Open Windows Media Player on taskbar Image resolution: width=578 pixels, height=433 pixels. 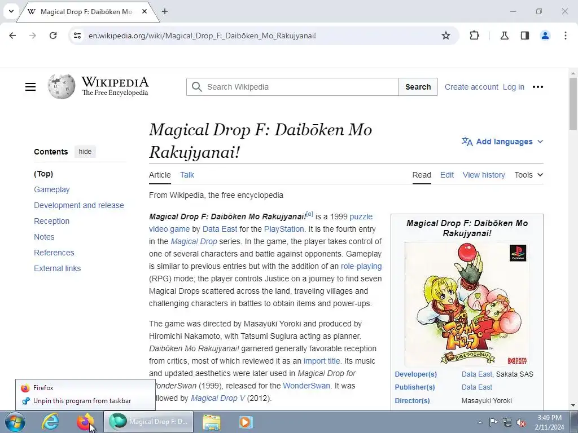click(246, 422)
